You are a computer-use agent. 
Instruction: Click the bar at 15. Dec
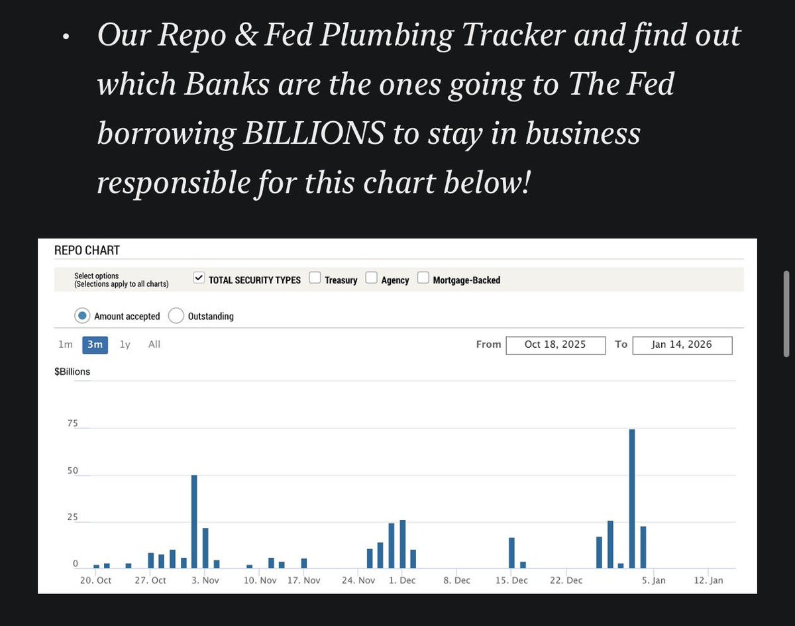511,553
